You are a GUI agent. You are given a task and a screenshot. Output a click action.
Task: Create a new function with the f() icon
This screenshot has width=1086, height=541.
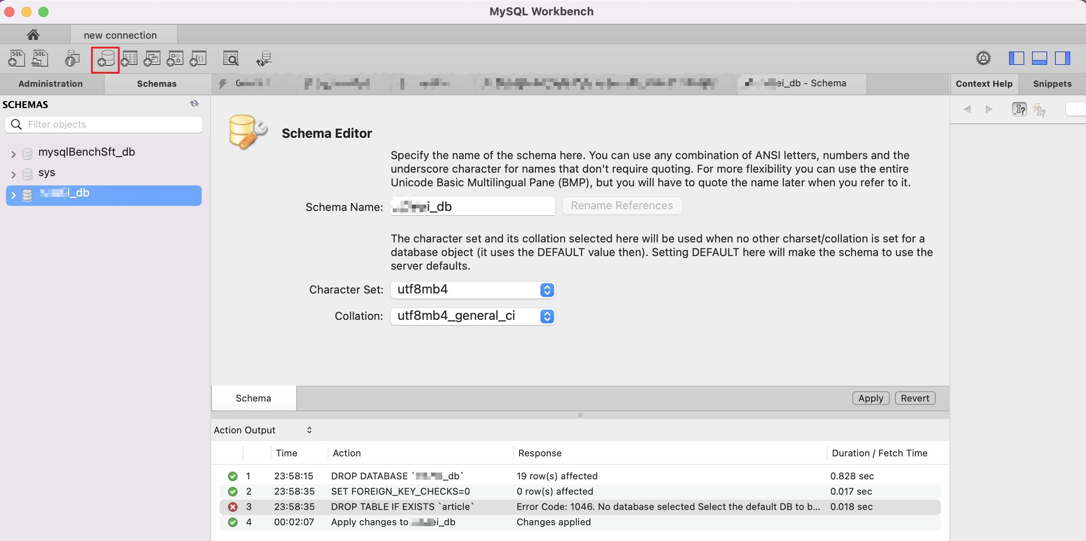click(198, 59)
